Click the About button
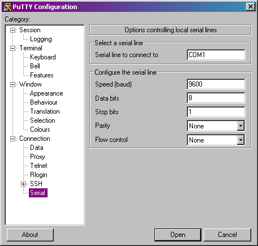Viewport: 258px width, 246px height. [30, 235]
